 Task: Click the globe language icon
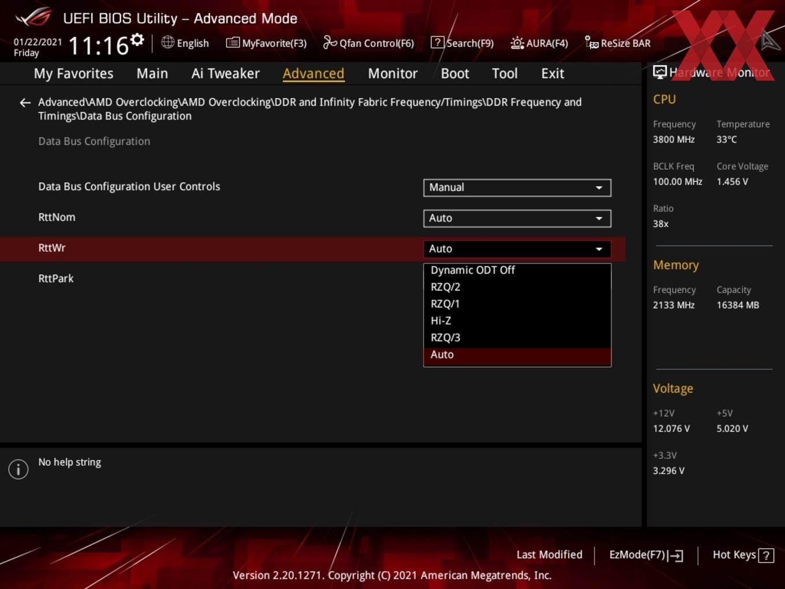167,42
